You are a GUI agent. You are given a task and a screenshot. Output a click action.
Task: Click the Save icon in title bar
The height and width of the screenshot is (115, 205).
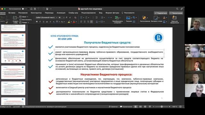[x=35, y=9]
